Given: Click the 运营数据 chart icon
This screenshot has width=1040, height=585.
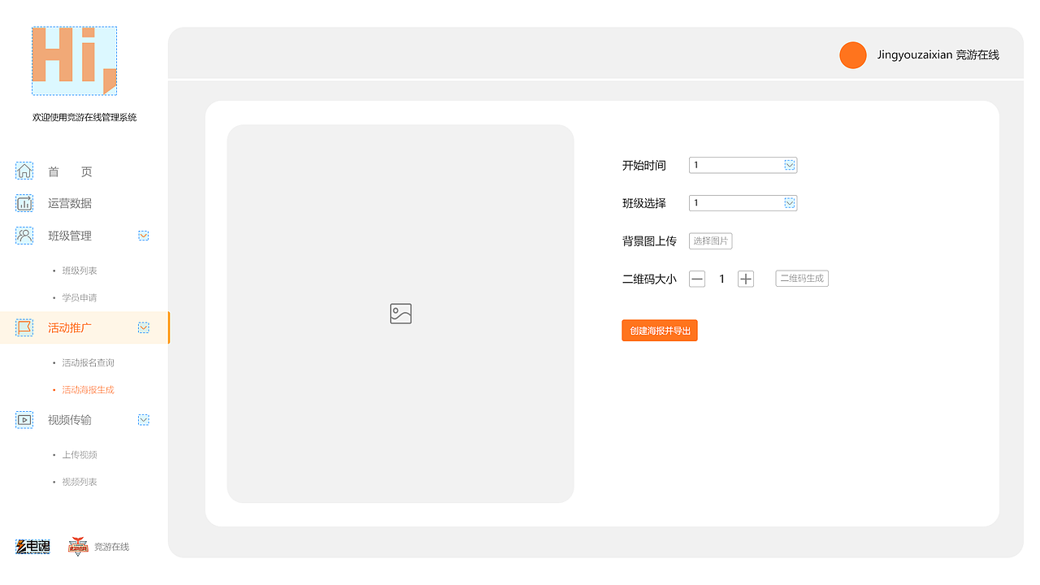Looking at the screenshot, I should [24, 203].
